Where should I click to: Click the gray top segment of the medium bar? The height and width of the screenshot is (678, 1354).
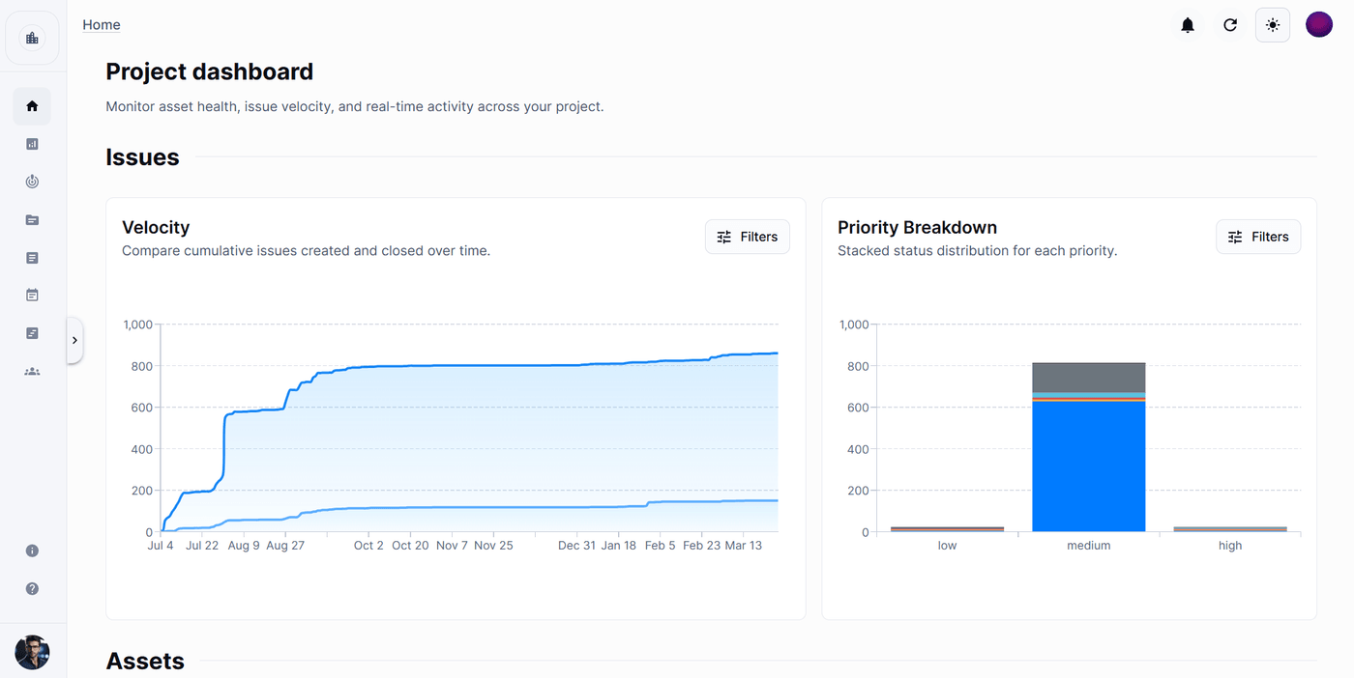[x=1089, y=378]
